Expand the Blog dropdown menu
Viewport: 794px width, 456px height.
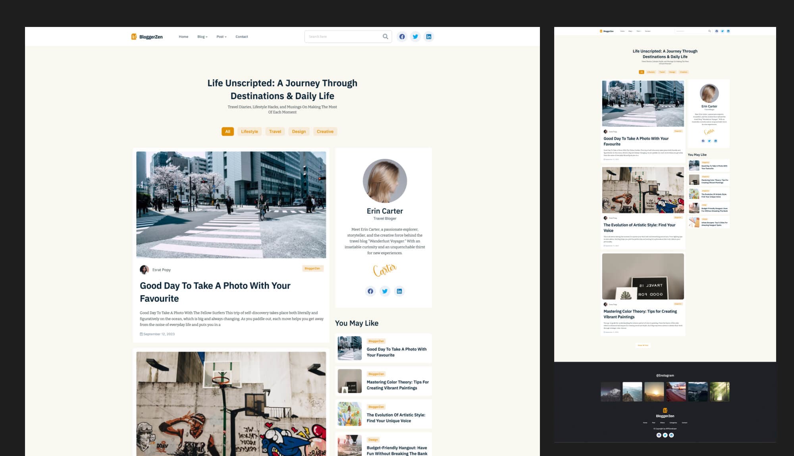pos(202,36)
